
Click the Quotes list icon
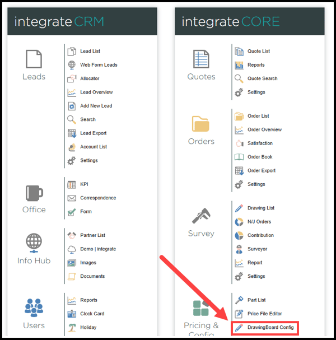click(x=200, y=59)
